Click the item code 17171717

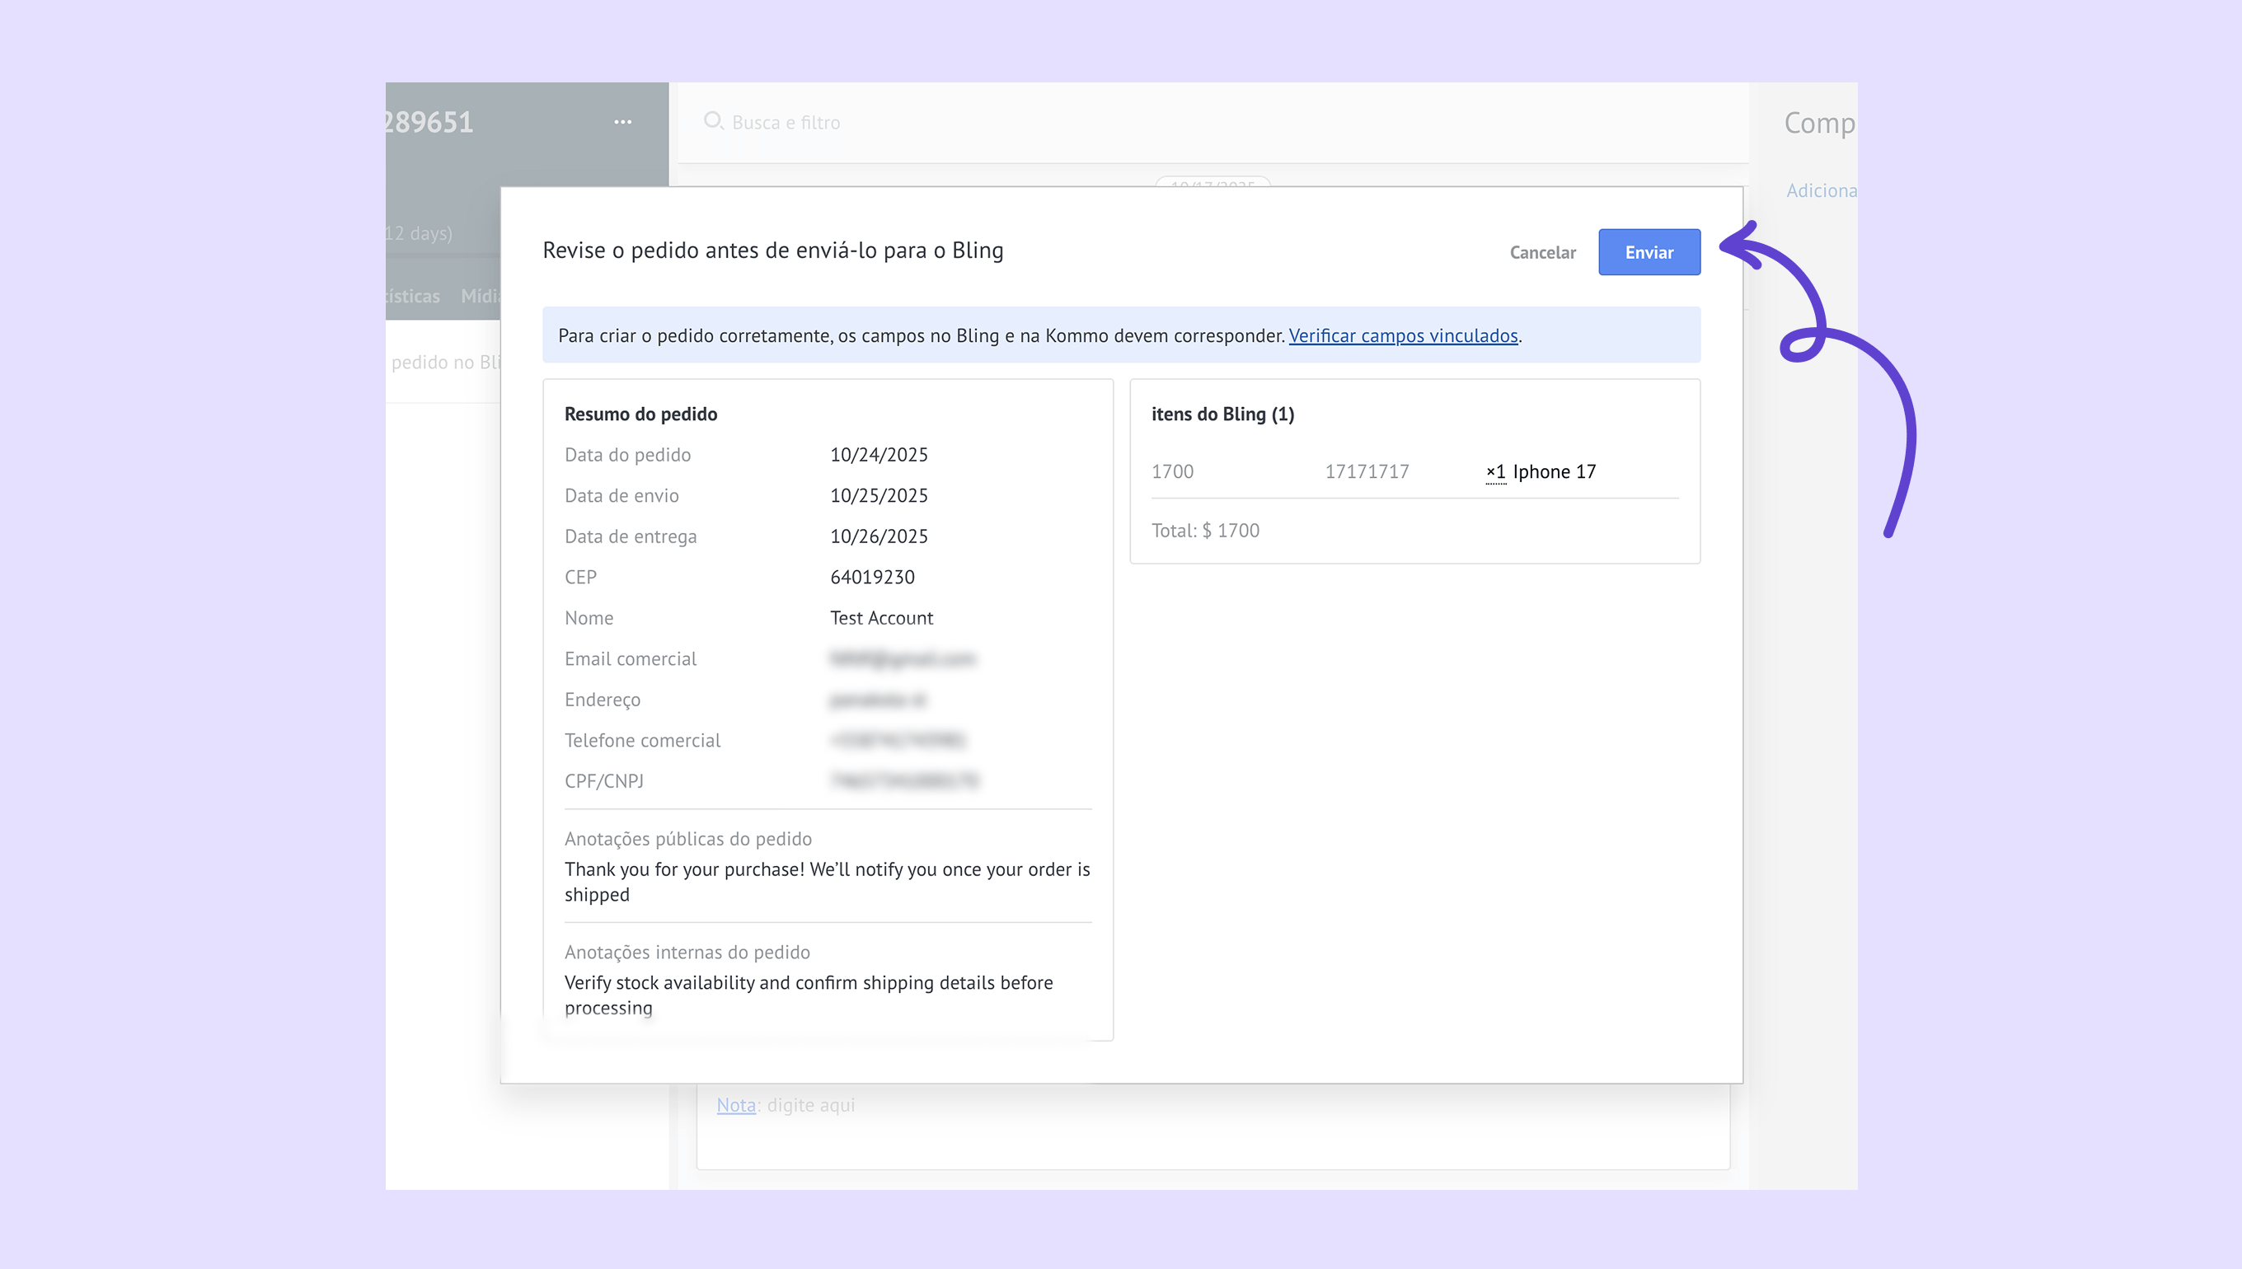tap(1367, 471)
